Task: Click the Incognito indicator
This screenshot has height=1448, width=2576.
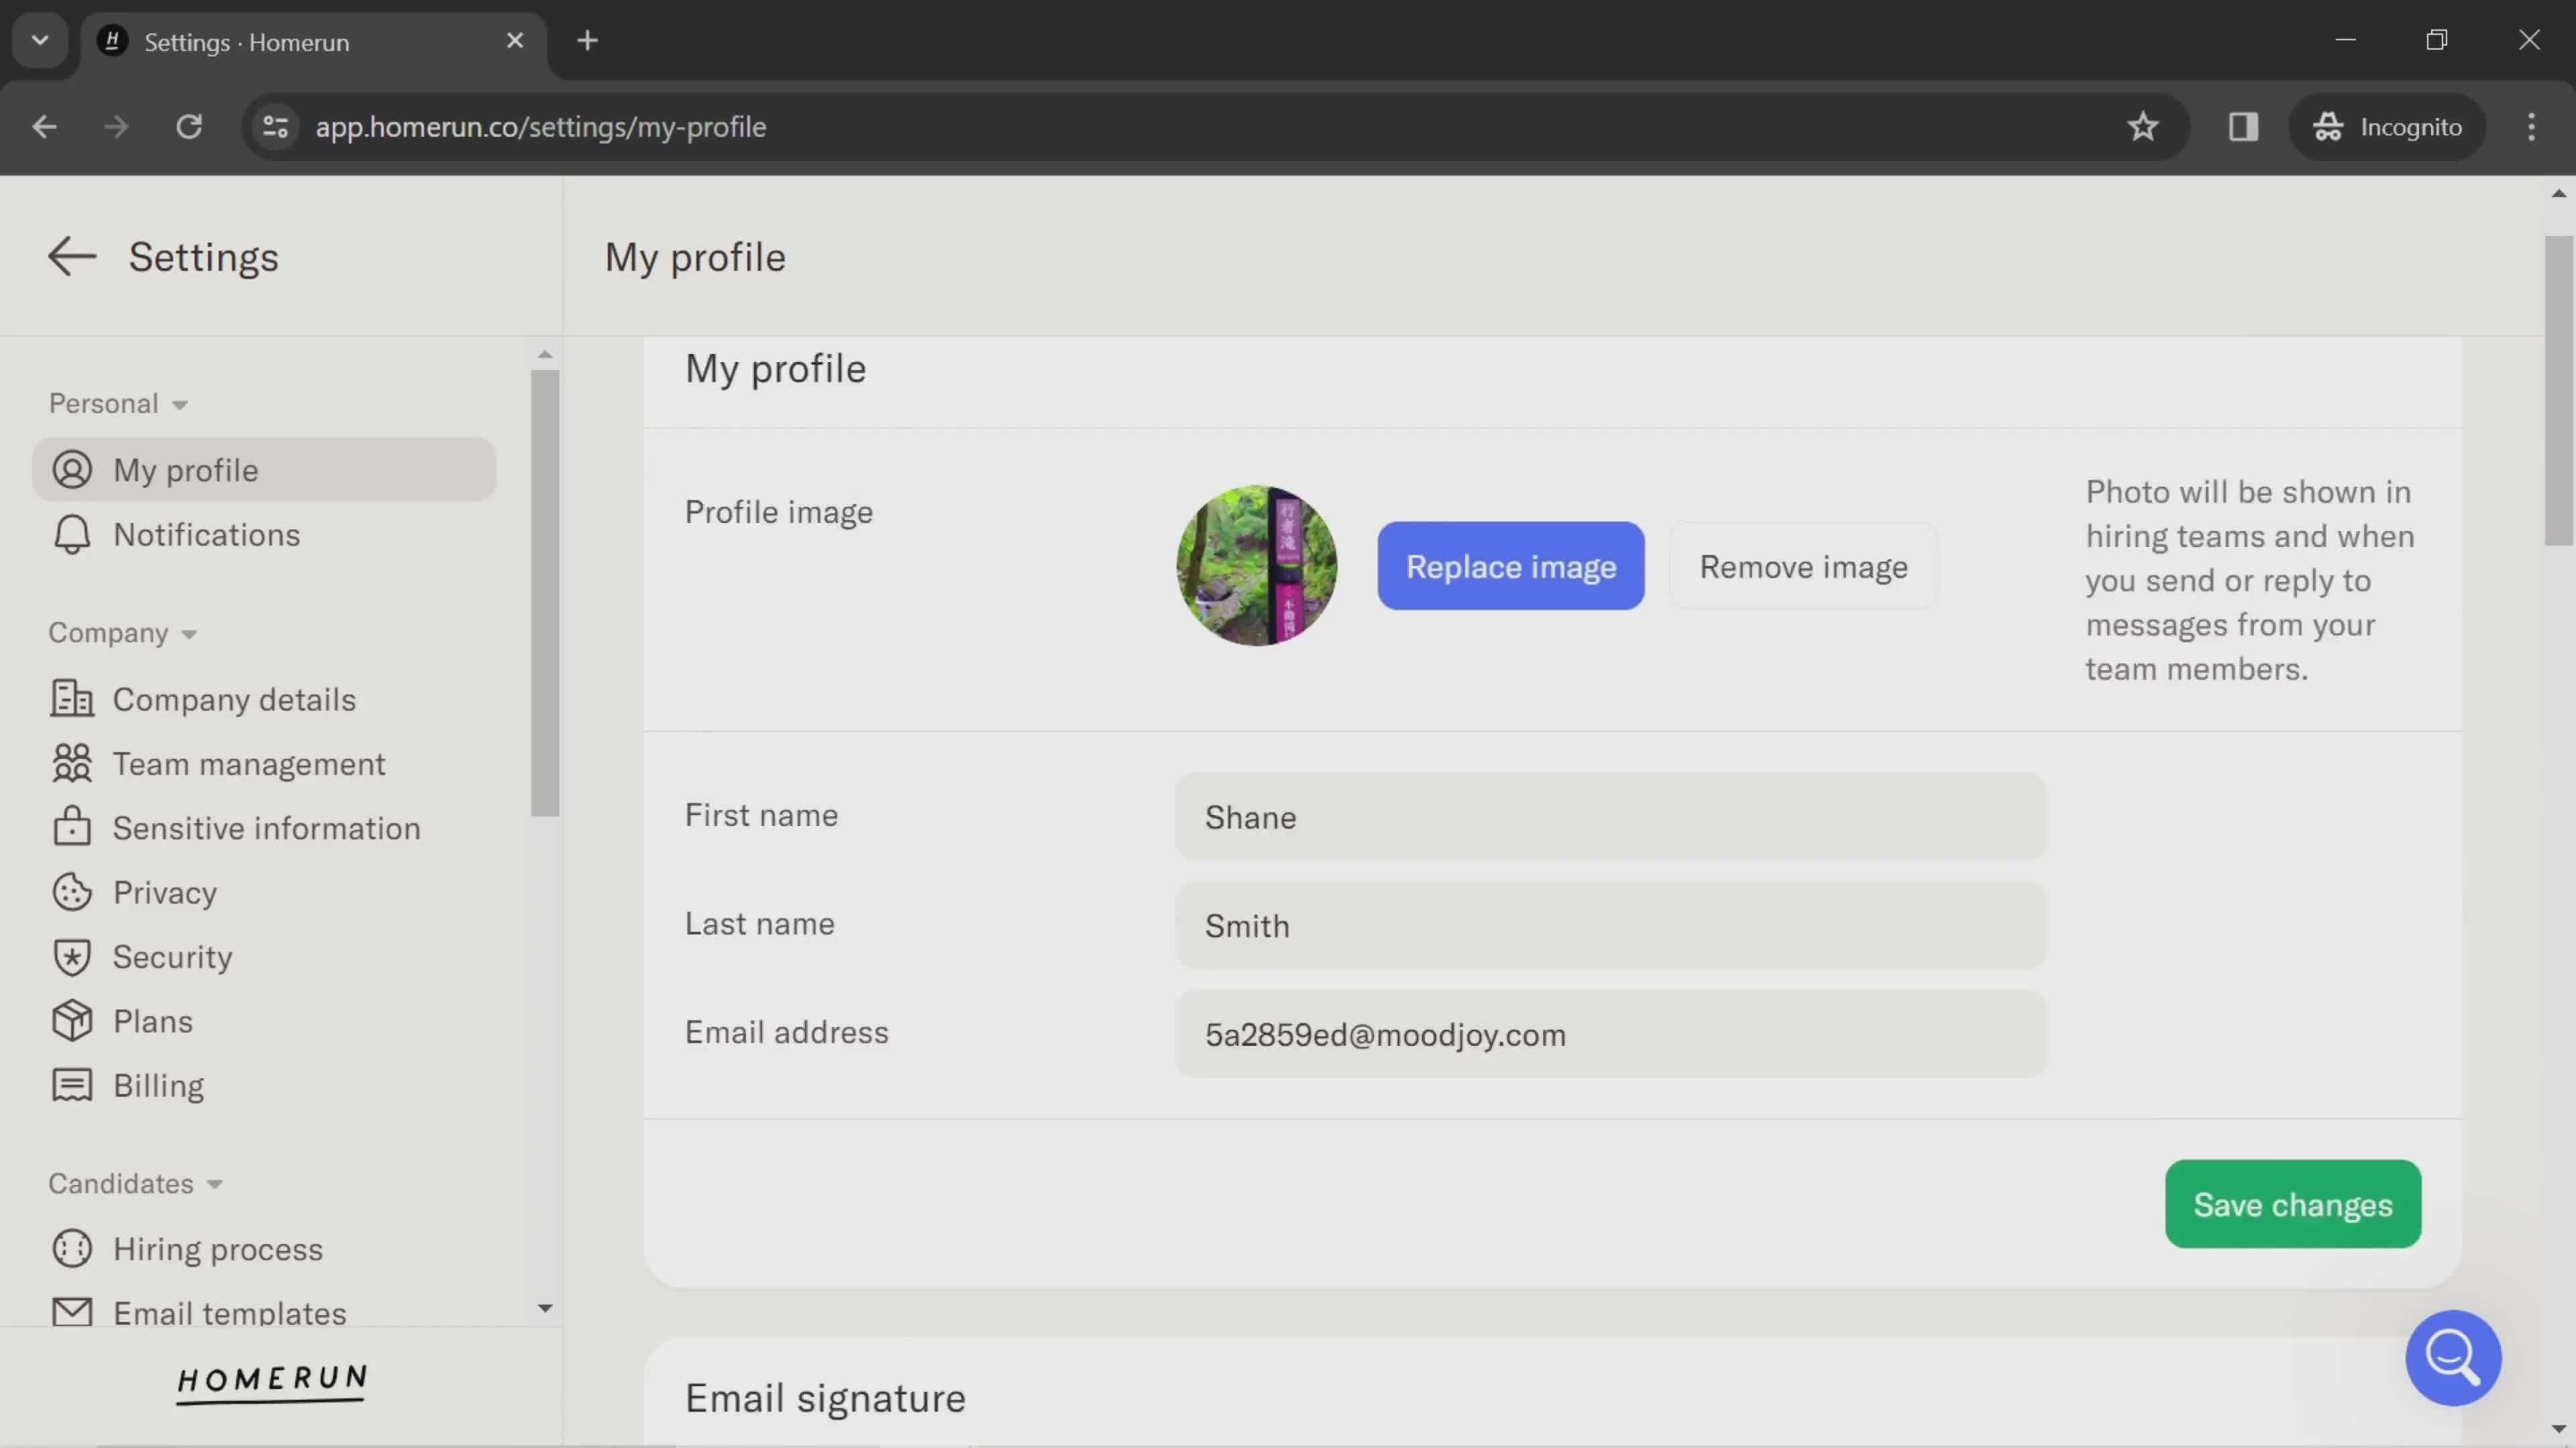Action: (x=2387, y=127)
